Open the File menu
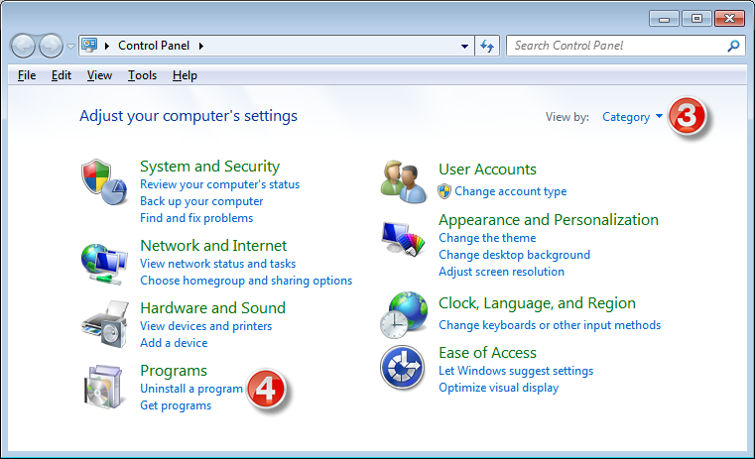Viewport: 755px width, 459px height. tap(27, 75)
